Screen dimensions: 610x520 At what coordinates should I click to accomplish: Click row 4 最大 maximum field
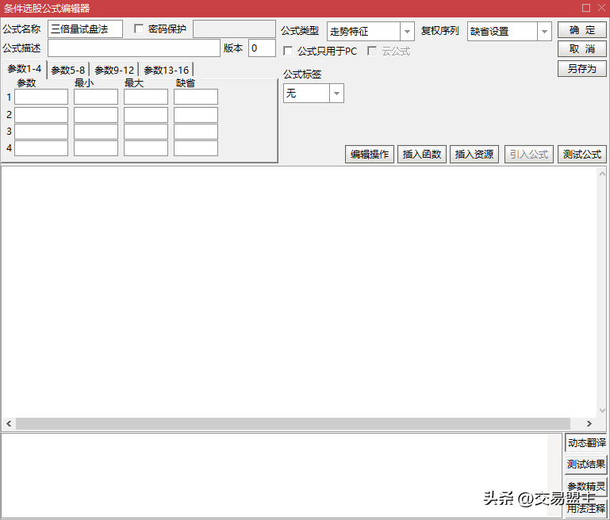point(146,148)
